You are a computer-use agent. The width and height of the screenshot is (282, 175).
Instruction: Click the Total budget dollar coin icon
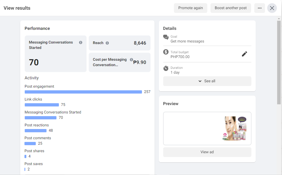(x=166, y=52)
